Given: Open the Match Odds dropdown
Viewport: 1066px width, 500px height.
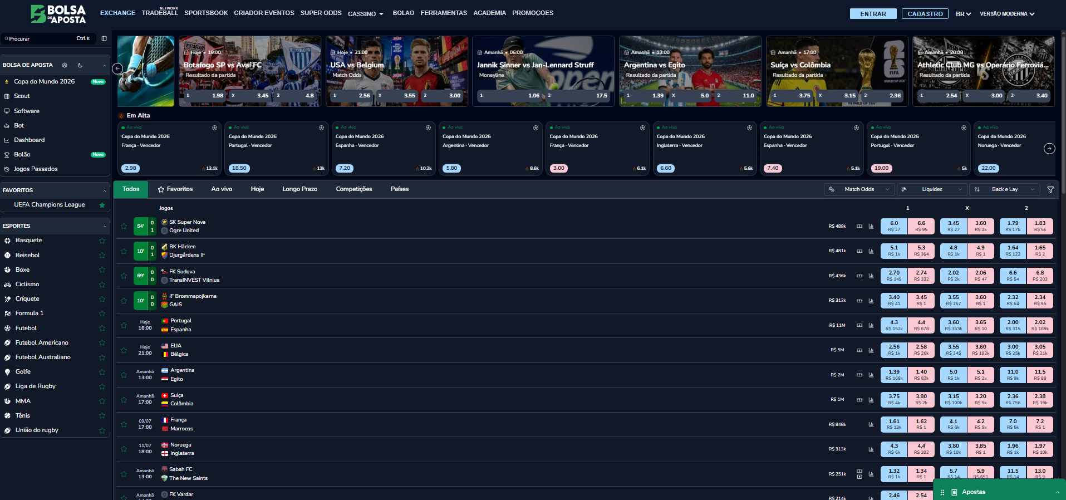Looking at the screenshot, I should [x=859, y=189].
